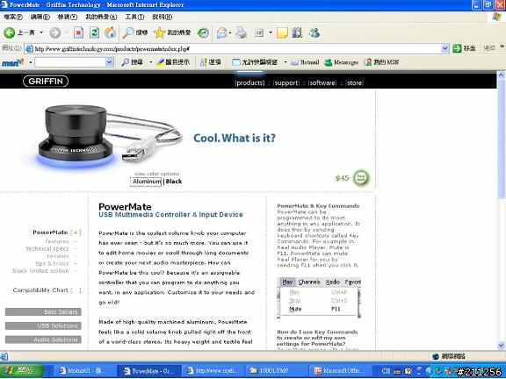Open the Search magnifier toolbar button

coord(135,32)
